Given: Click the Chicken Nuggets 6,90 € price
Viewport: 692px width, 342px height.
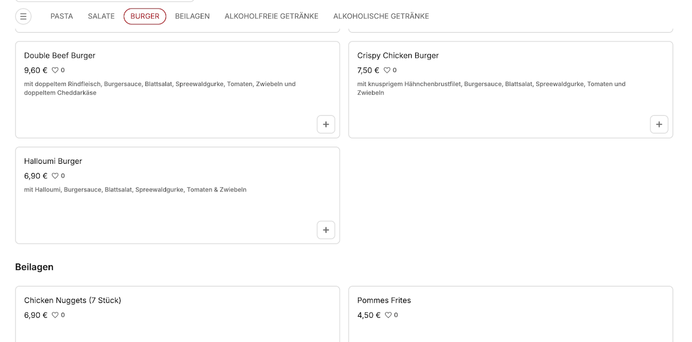Looking at the screenshot, I should tap(36, 315).
